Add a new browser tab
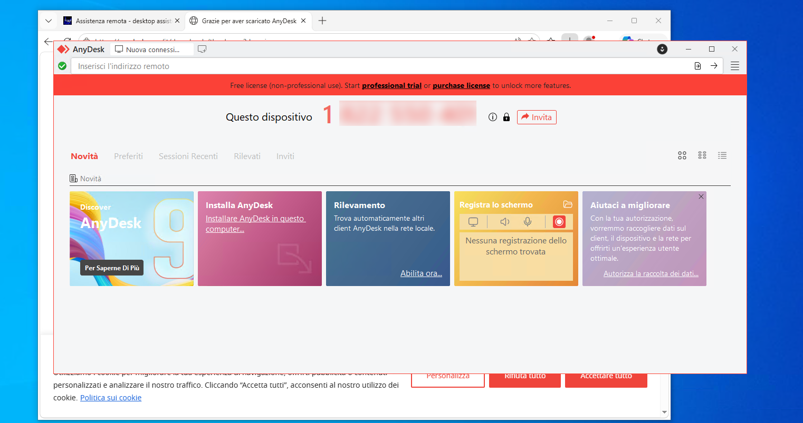This screenshot has width=803, height=423. pos(322,21)
